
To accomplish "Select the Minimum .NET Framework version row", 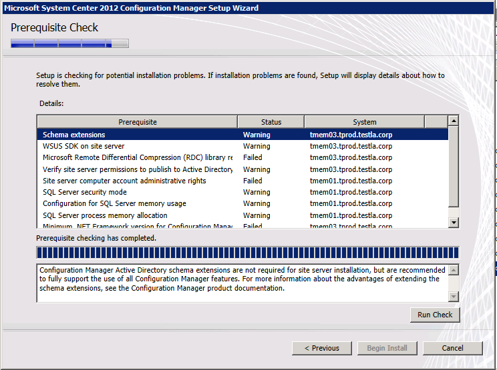I will [242, 225].
